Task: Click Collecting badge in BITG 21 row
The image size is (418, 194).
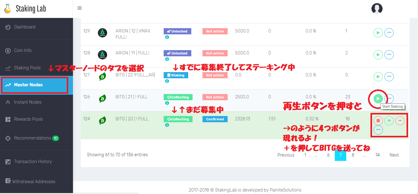Action: pyautogui.click(x=178, y=97)
